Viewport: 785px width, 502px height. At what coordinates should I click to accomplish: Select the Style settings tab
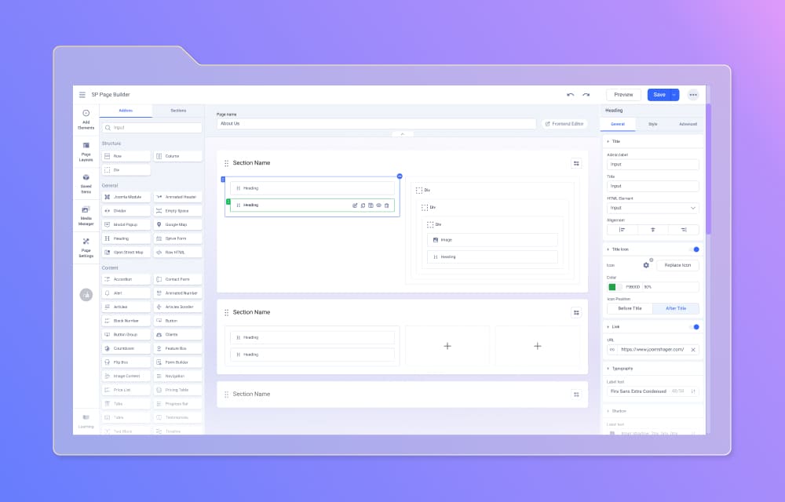tap(653, 124)
